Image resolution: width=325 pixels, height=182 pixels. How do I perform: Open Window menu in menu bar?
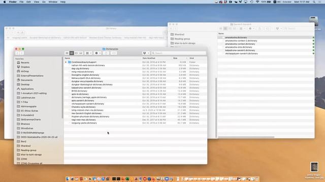click(x=53, y=2)
